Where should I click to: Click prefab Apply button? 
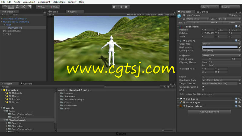pos(232,22)
